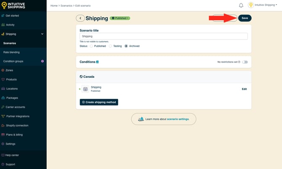This screenshot has height=169, width=282.
Task: Open the scenario settings link
Action: (x=178, y=119)
